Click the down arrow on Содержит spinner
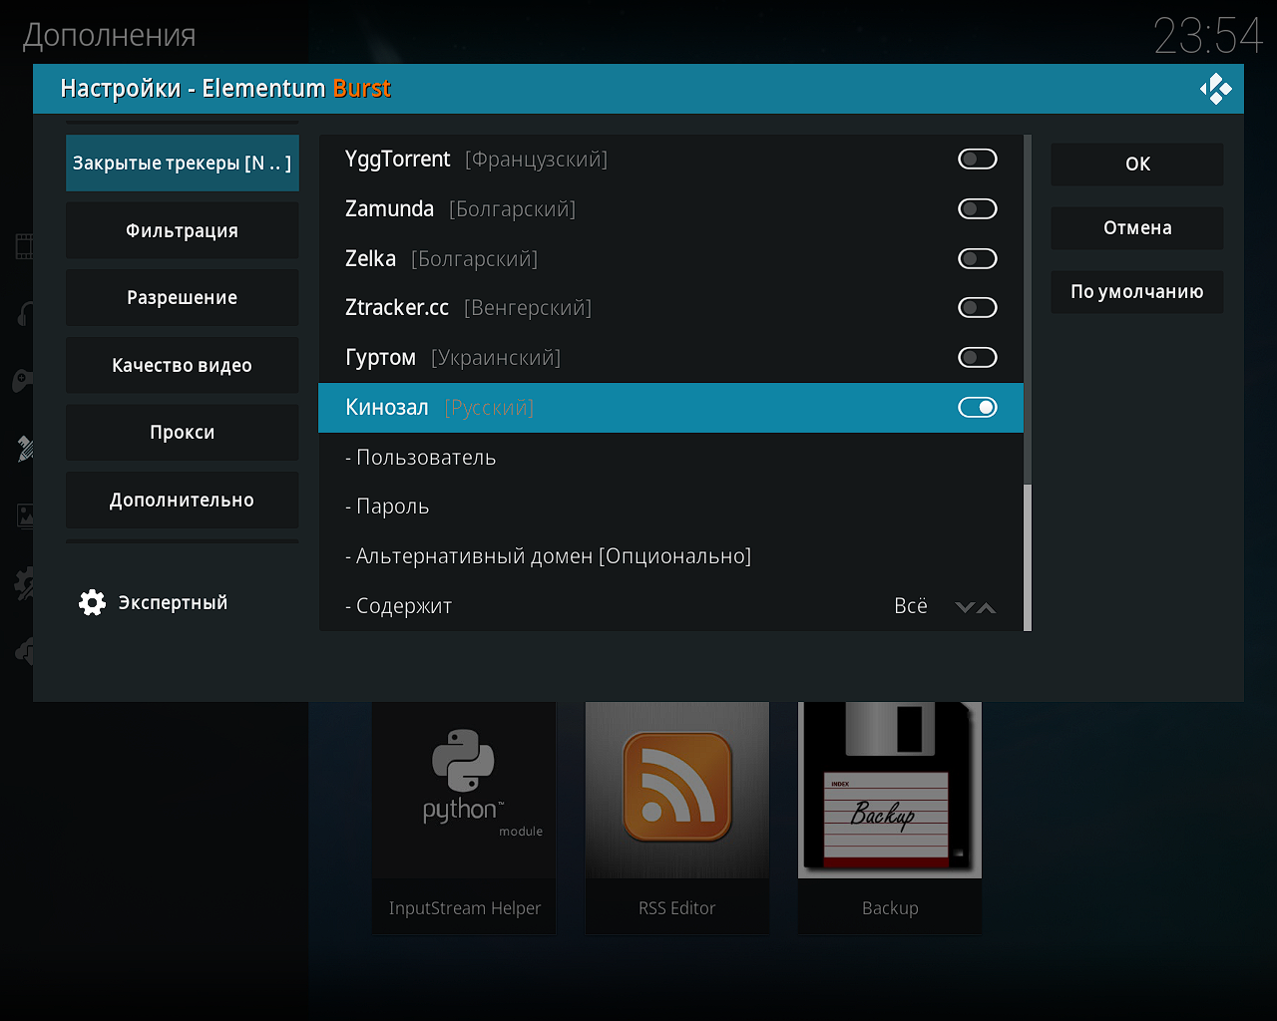The height and width of the screenshot is (1021, 1277). (965, 607)
